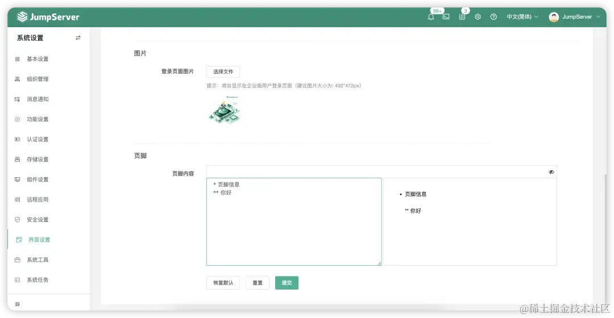614x318 pixels.
Task: Click the 选择文件 button
Action: [x=223, y=72]
